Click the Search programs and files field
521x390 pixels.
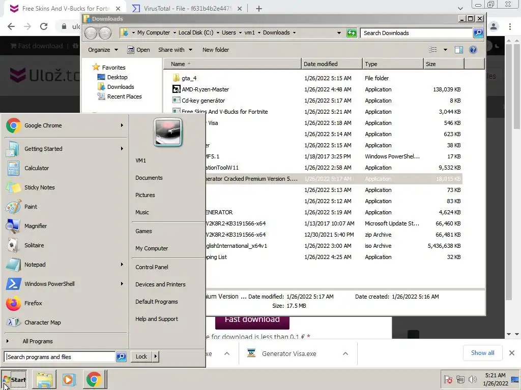pyautogui.click(x=60, y=357)
